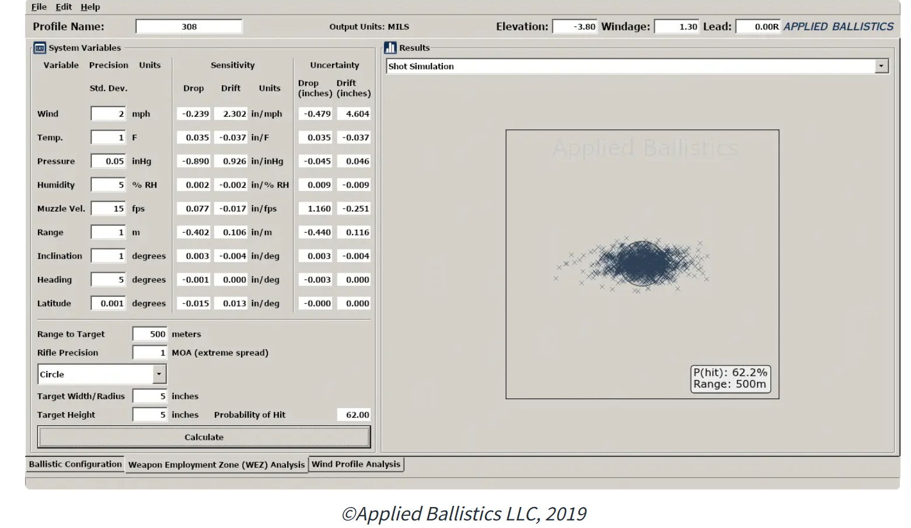911x528 pixels.
Task: Open the Edit menu
Action: pyautogui.click(x=64, y=7)
